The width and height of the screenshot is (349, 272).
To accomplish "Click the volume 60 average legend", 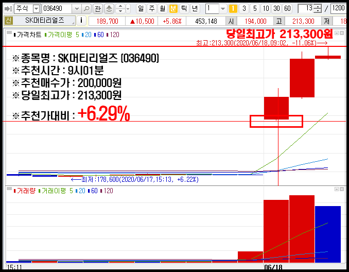I will [93, 191].
